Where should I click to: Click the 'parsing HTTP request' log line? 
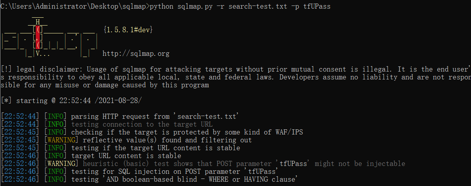tap(155, 116)
